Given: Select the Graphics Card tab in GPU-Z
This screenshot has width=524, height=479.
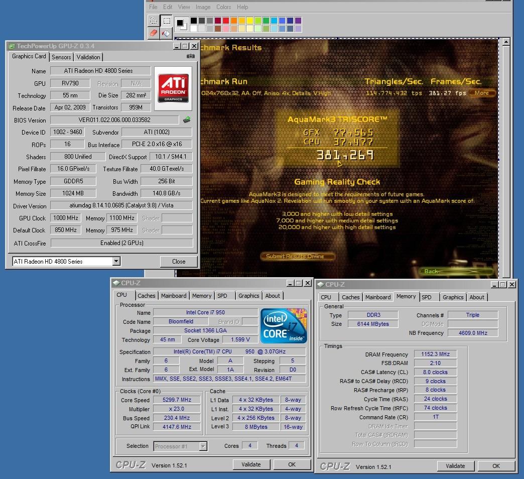Looking at the screenshot, I should [29, 56].
